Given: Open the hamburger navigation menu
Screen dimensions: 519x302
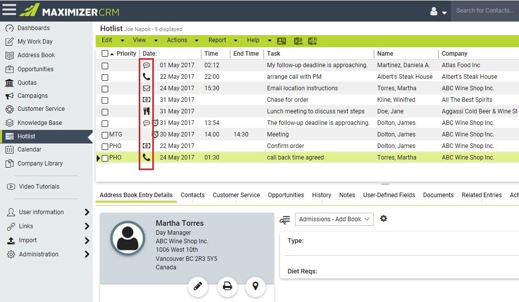Looking at the screenshot, I should tap(9, 10).
